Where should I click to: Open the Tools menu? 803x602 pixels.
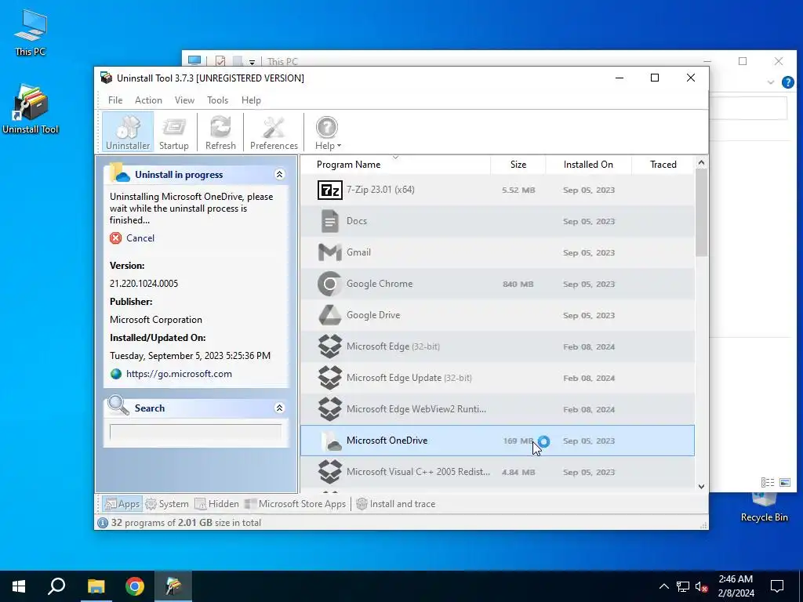point(218,100)
